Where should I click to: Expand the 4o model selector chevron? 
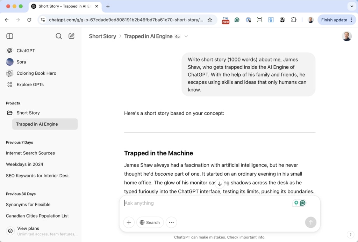[186, 36]
